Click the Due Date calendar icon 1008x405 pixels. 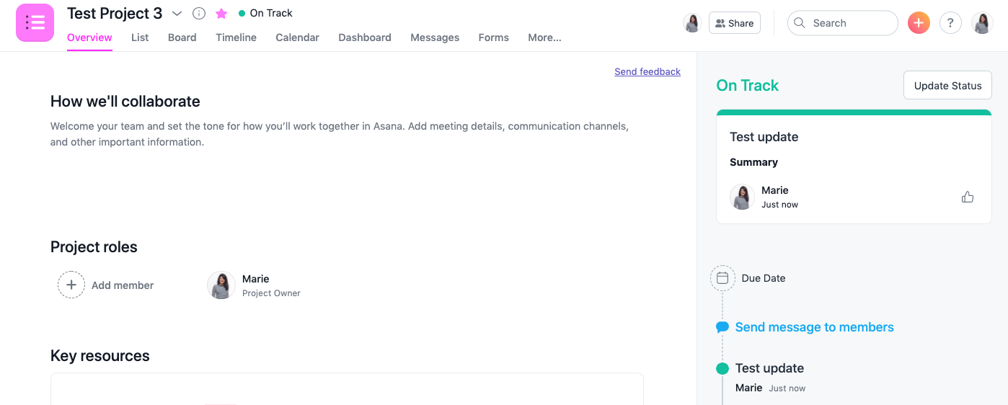(x=722, y=278)
